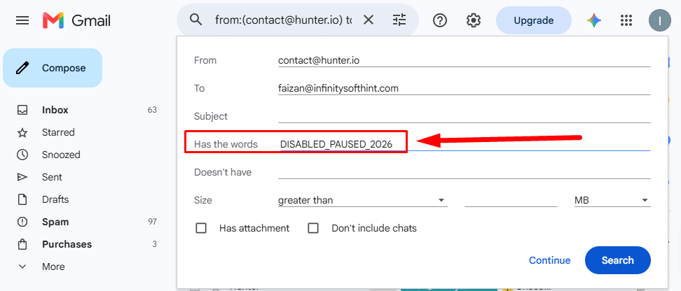This screenshot has width=681, height=291.
Task: Click the Gmail logo
Action: (76, 20)
